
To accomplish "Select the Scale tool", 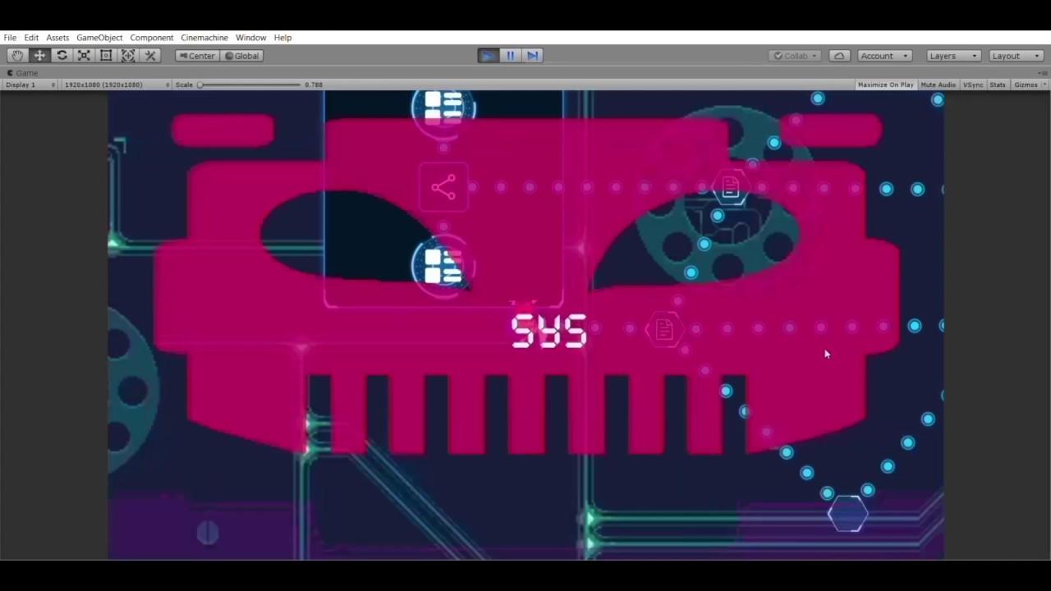I will click(x=84, y=56).
